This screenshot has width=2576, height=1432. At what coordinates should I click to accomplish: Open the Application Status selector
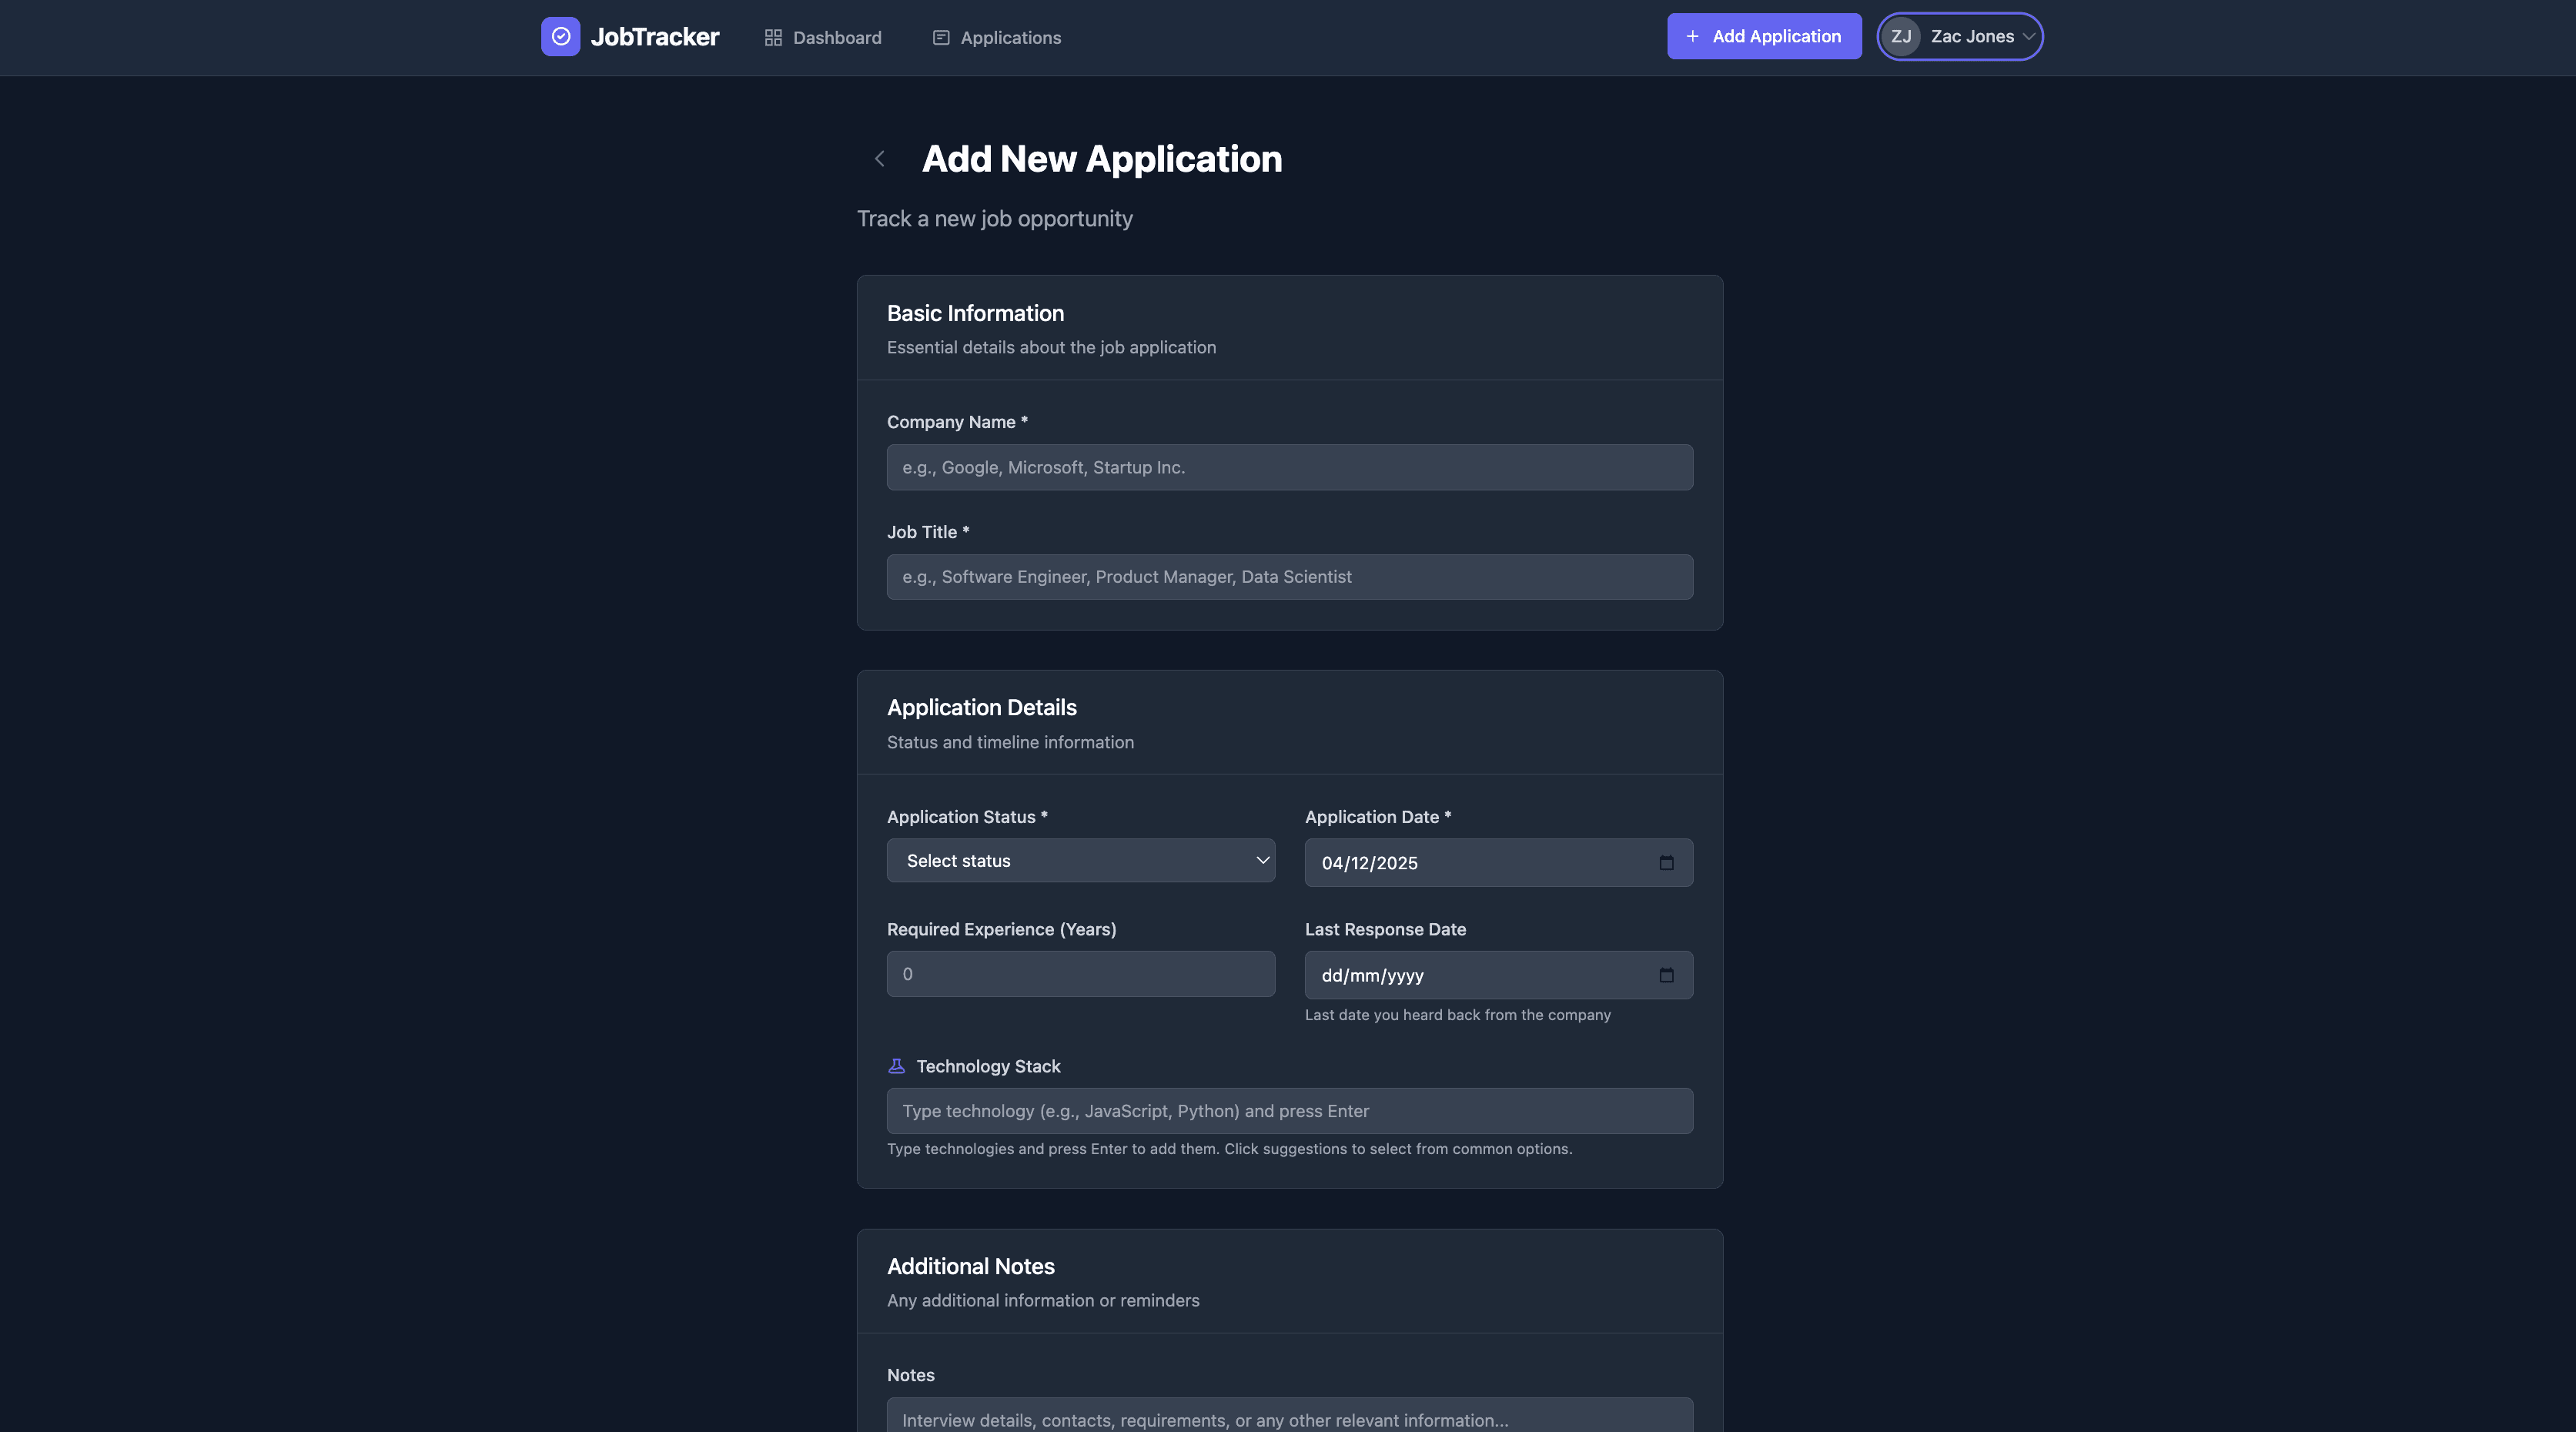click(x=1080, y=860)
